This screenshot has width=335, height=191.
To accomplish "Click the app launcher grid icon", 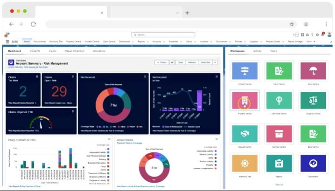I will (x=7, y=41).
